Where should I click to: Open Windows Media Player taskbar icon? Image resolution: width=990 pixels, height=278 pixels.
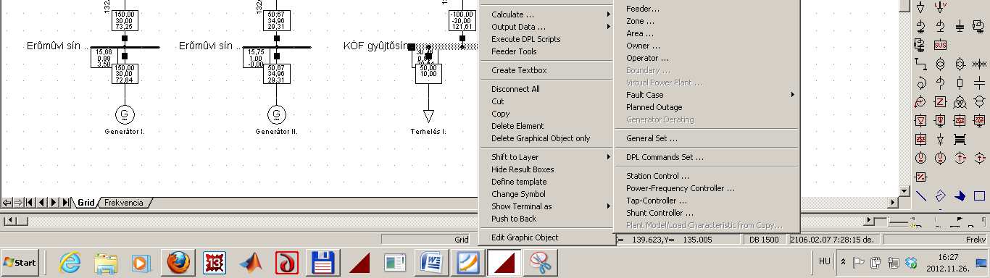click(x=142, y=263)
